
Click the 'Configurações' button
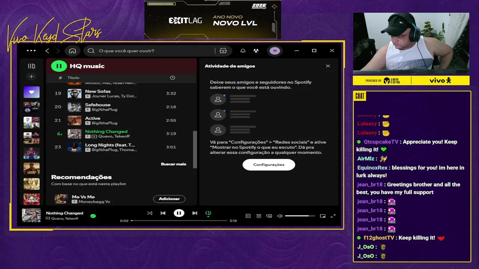(x=269, y=165)
